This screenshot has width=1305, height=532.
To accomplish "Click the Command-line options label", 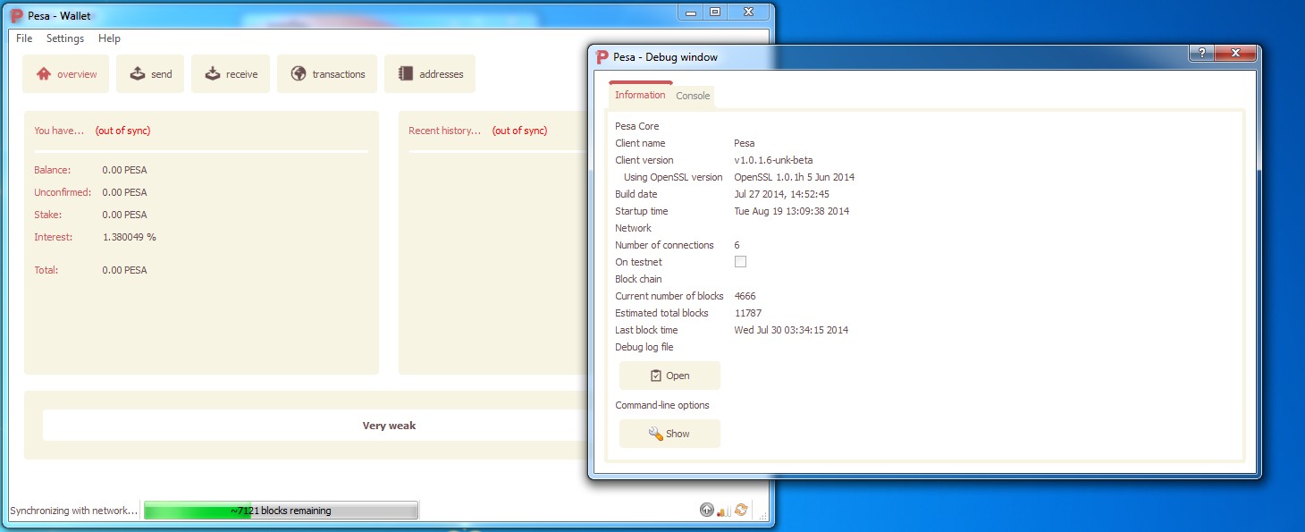I will tap(661, 405).
